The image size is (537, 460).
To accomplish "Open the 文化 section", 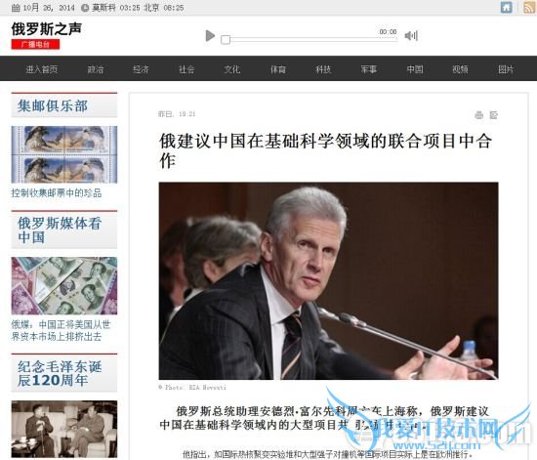I will pyautogui.click(x=231, y=69).
